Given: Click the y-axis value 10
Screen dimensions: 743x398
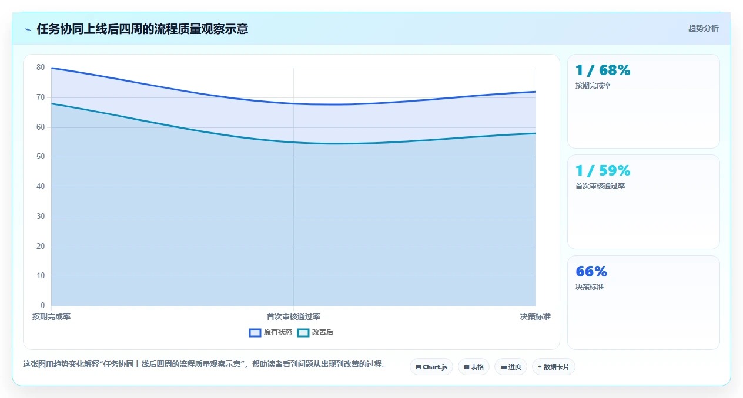Looking at the screenshot, I should click(x=41, y=276).
